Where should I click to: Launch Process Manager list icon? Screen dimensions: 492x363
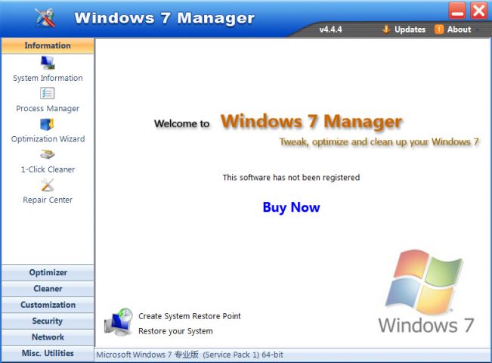click(x=48, y=93)
